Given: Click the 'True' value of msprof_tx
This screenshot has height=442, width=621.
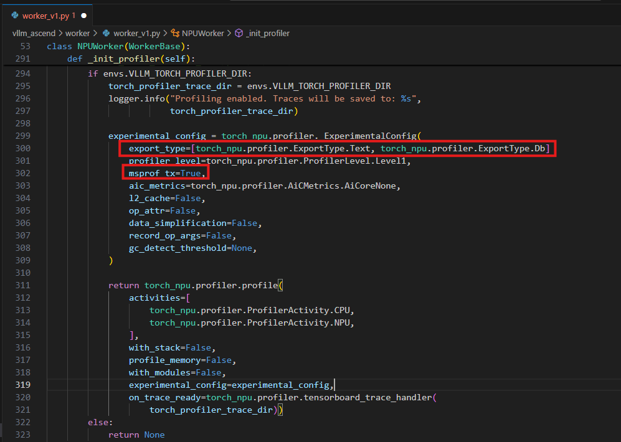Looking at the screenshot, I should pos(191,173).
